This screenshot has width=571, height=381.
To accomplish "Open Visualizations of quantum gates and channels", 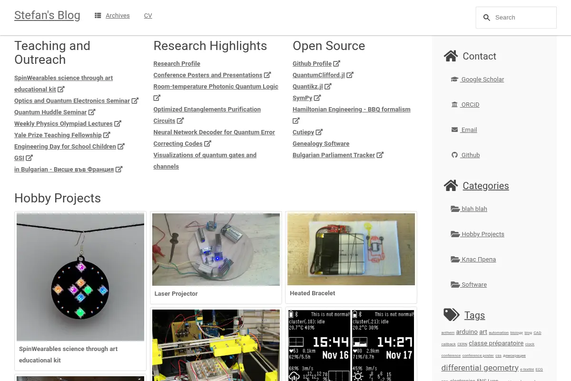I will [205, 160].
